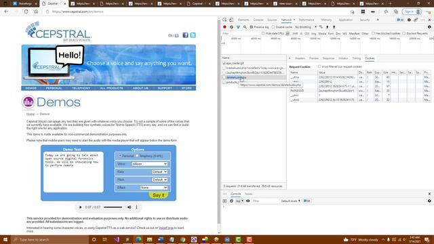Viewport: 434px width, 244px height.
Task: Create live expression eye icon
Action: (x=248, y=201)
